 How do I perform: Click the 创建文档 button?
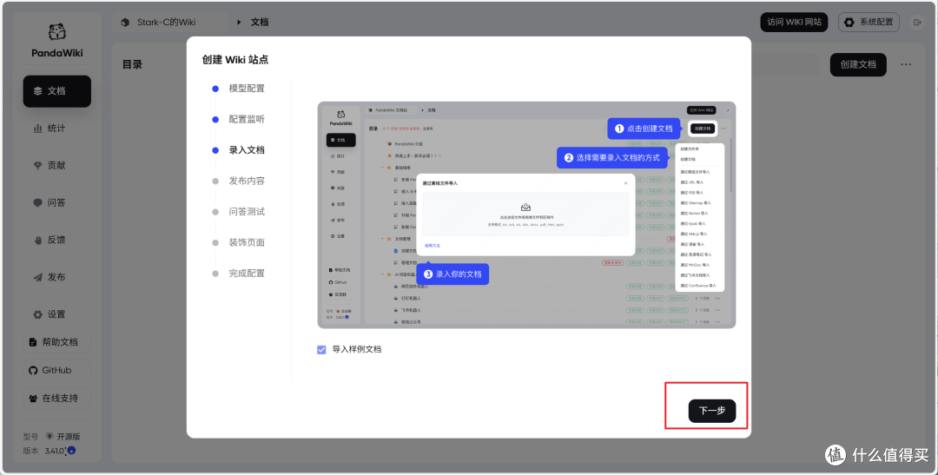(x=858, y=64)
